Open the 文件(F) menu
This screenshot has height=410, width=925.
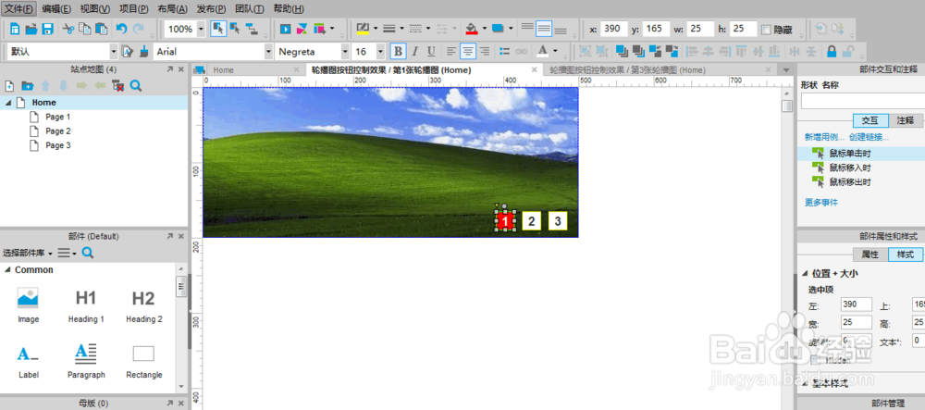click(18, 9)
